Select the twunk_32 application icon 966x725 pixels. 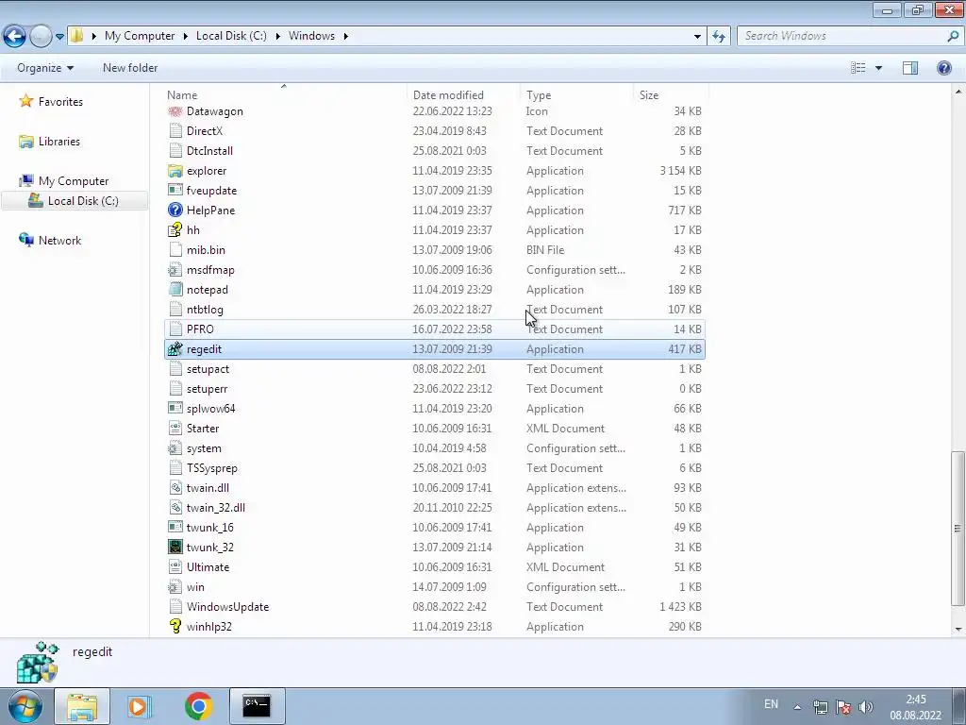(175, 547)
